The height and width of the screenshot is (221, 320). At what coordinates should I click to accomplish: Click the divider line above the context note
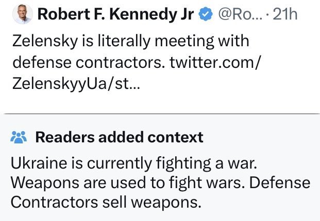pos(160,112)
